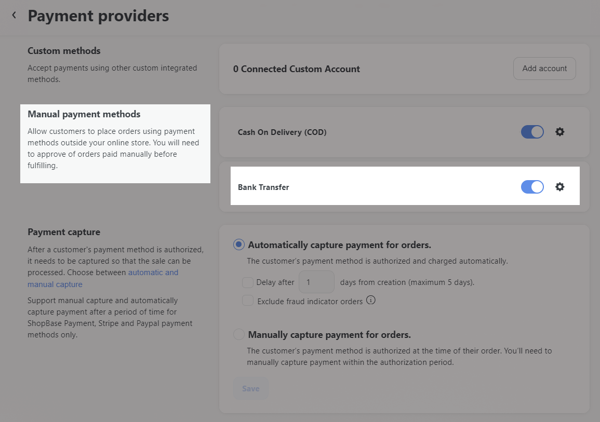This screenshot has height=422, width=600.
Task: Open the automatic and manual capture link
Action: pyautogui.click(x=153, y=273)
